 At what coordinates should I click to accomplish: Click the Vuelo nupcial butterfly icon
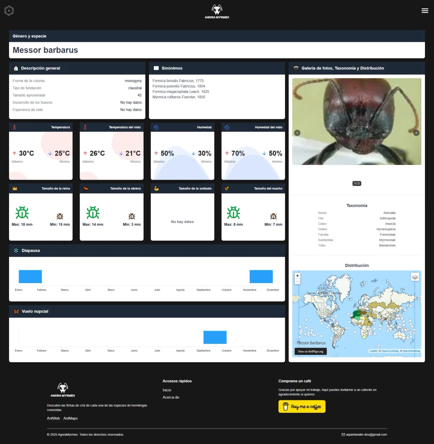pyautogui.click(x=16, y=311)
